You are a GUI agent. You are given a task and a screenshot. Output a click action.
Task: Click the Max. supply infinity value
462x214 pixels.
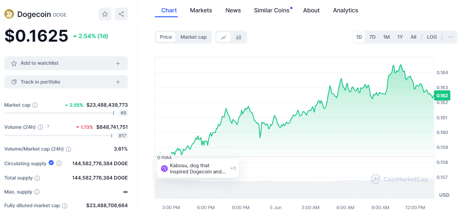click(x=126, y=192)
